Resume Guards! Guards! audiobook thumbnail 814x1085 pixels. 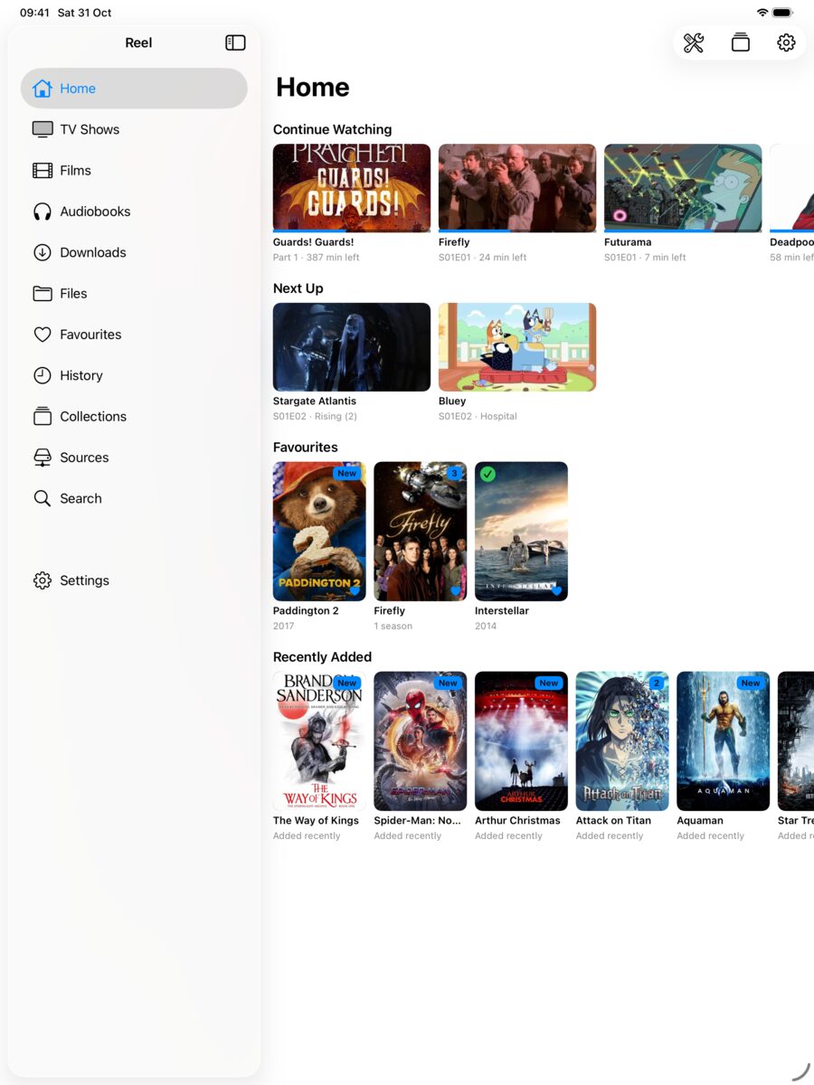pyautogui.click(x=352, y=188)
